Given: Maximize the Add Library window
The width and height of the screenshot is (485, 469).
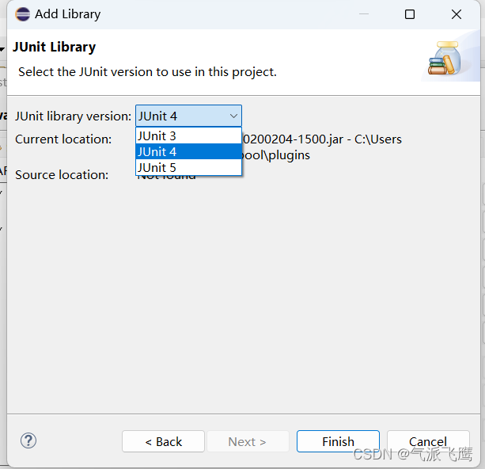Looking at the screenshot, I should [x=410, y=14].
